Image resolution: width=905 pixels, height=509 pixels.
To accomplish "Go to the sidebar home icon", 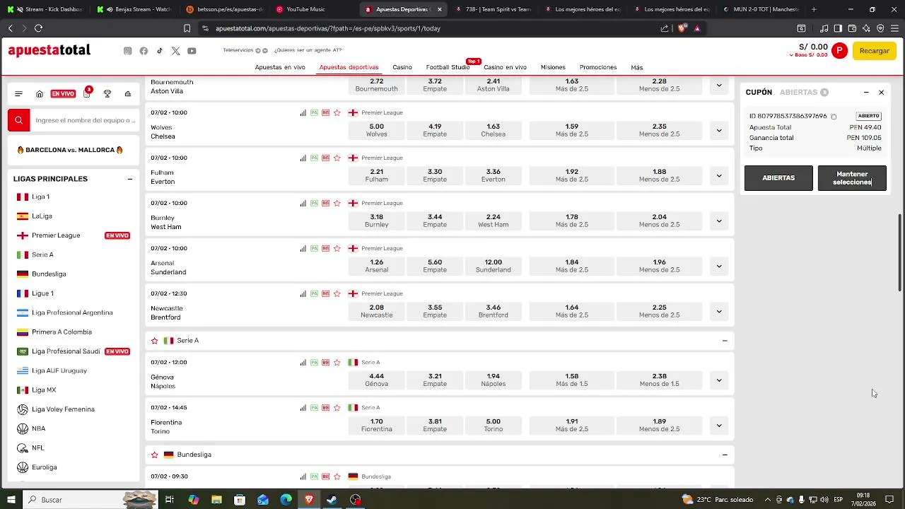I will [x=40, y=93].
